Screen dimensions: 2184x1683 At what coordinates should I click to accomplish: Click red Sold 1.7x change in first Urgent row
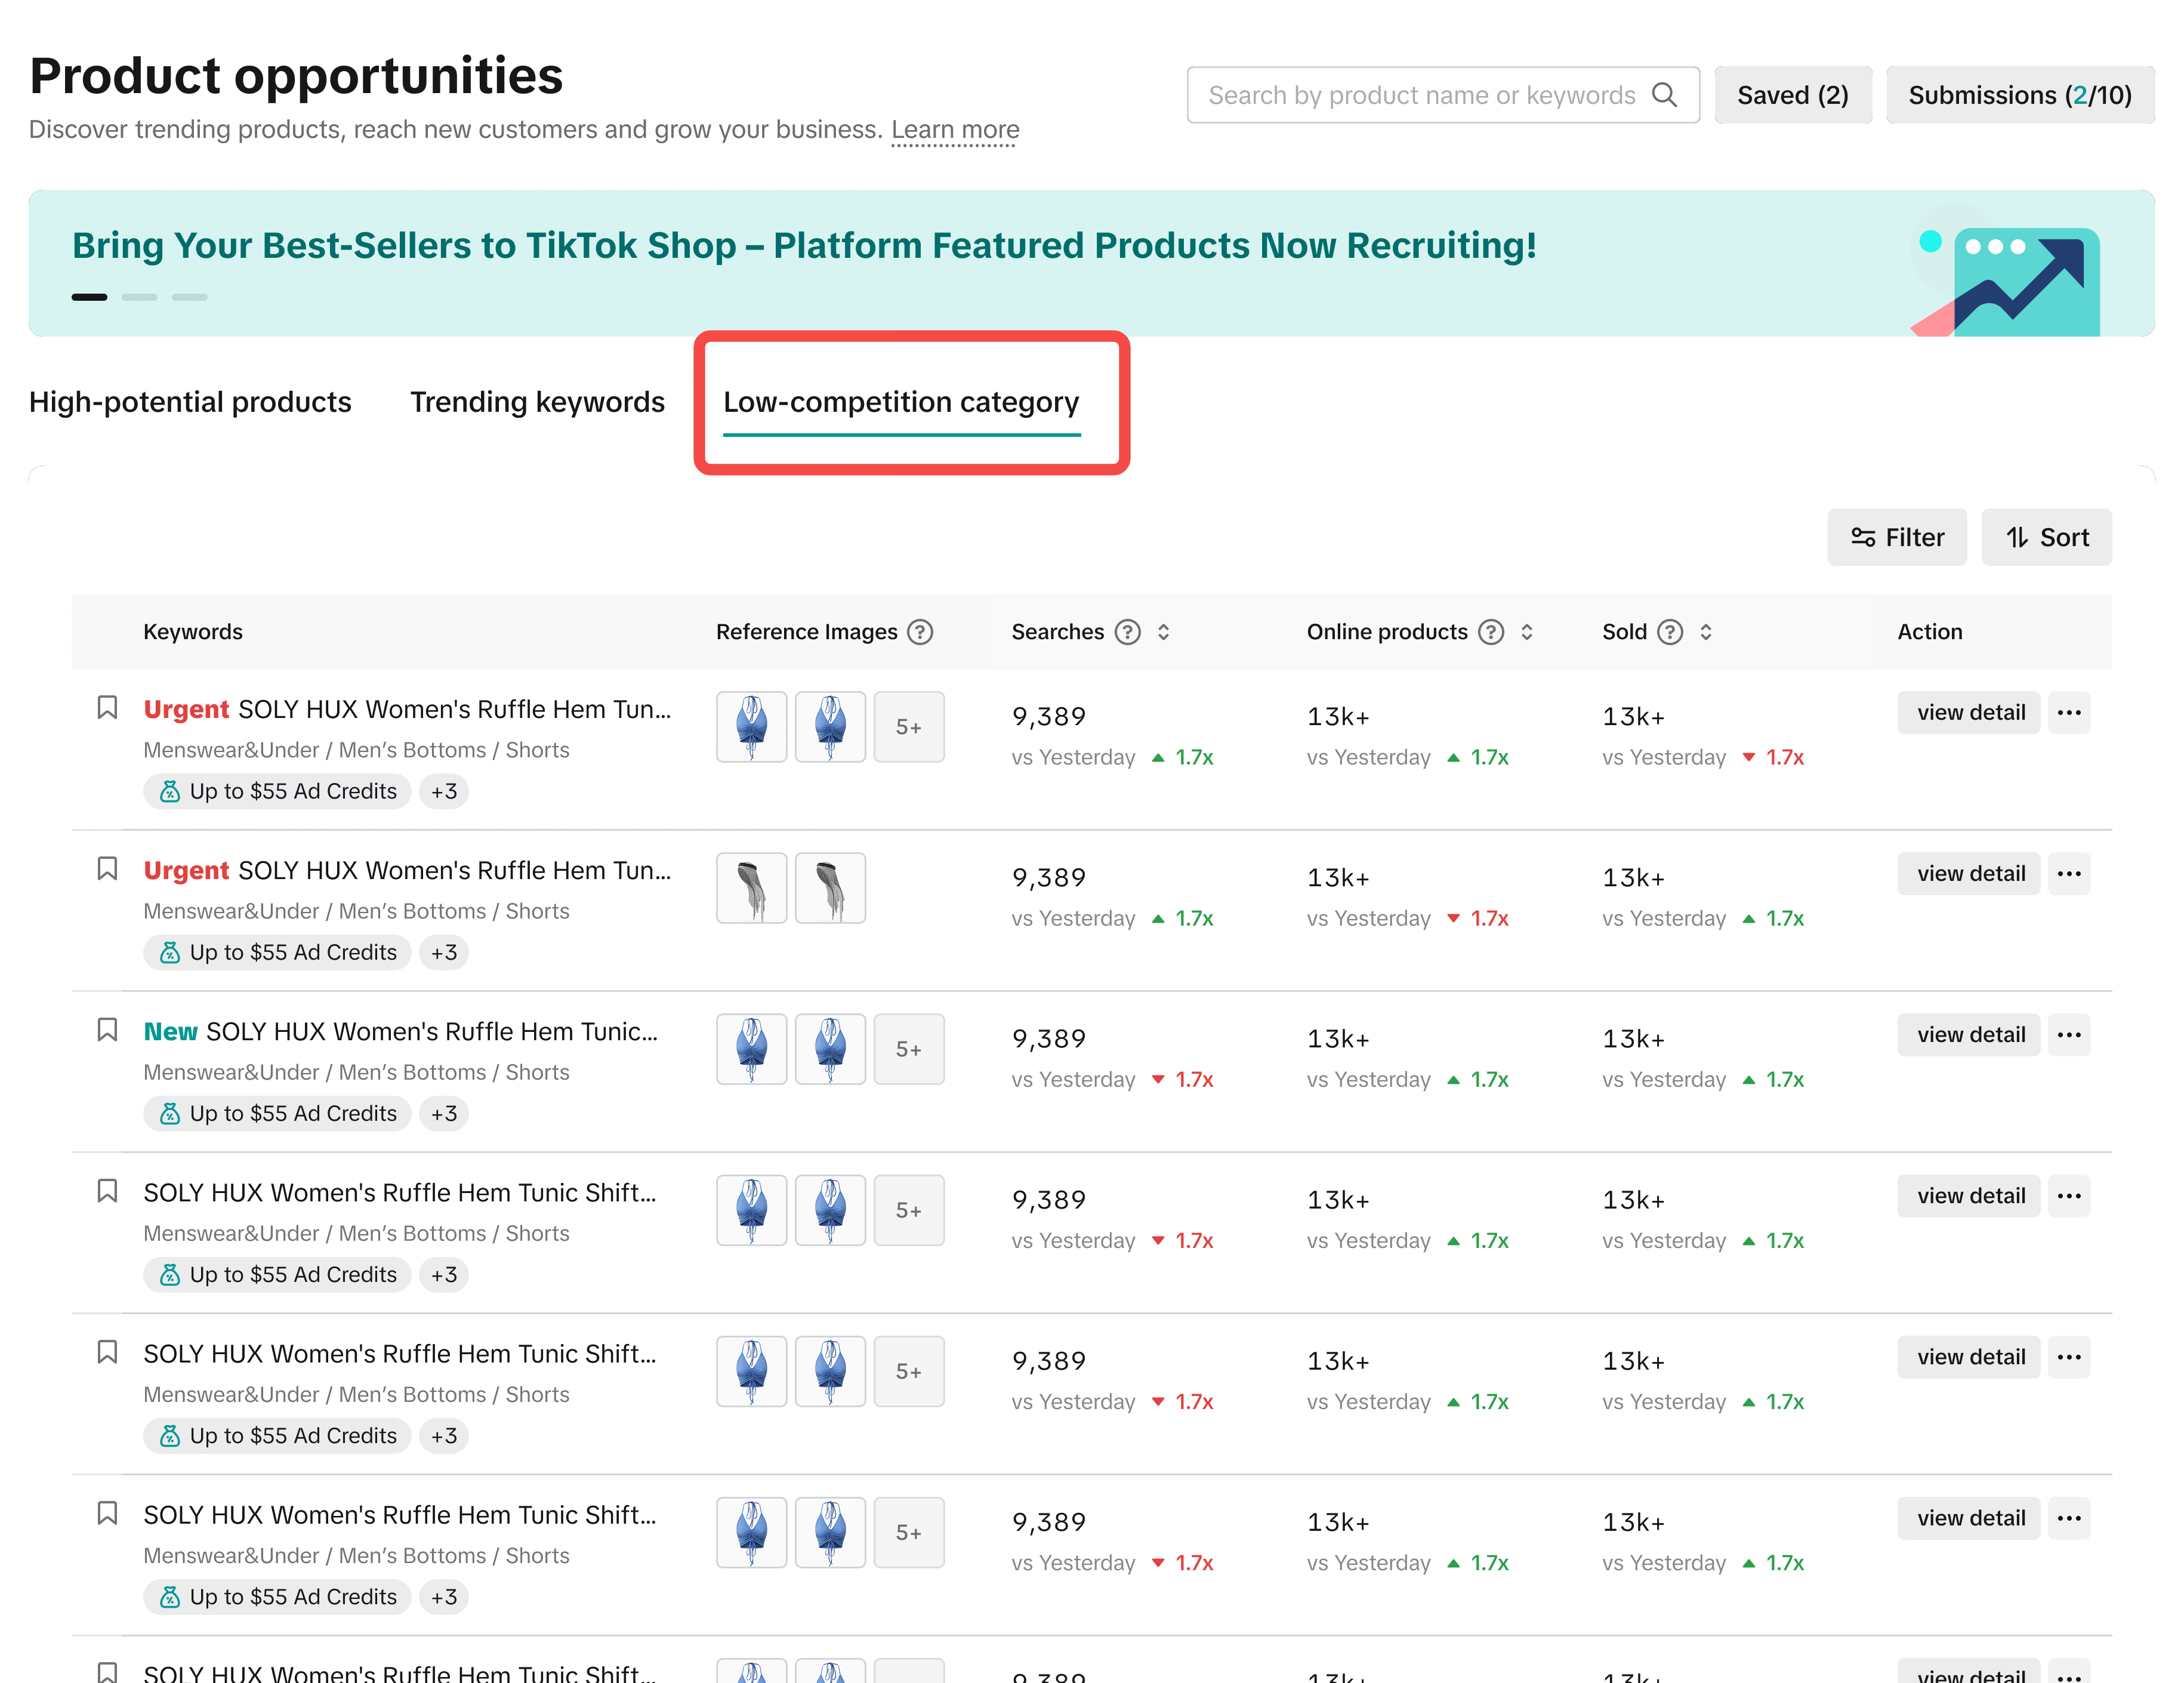pos(1773,757)
